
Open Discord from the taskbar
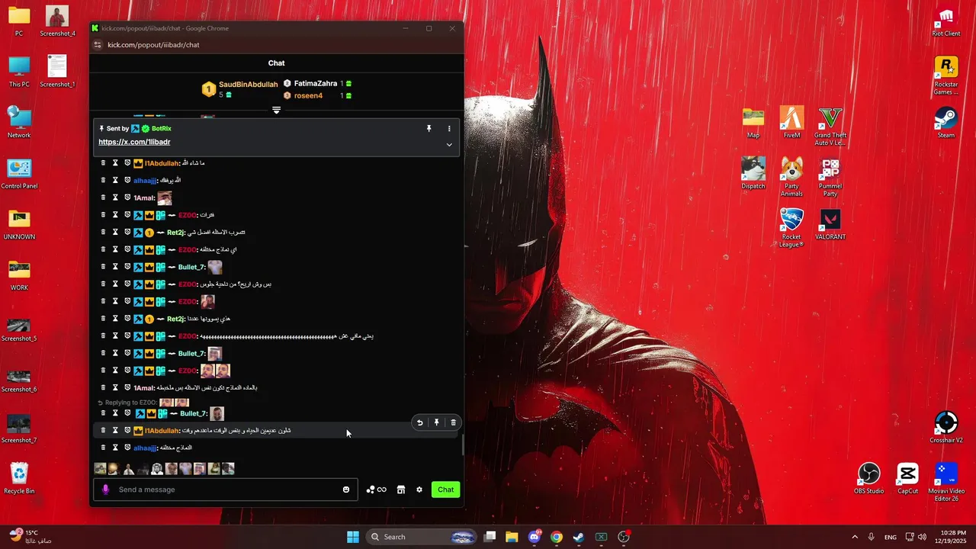[535, 537]
